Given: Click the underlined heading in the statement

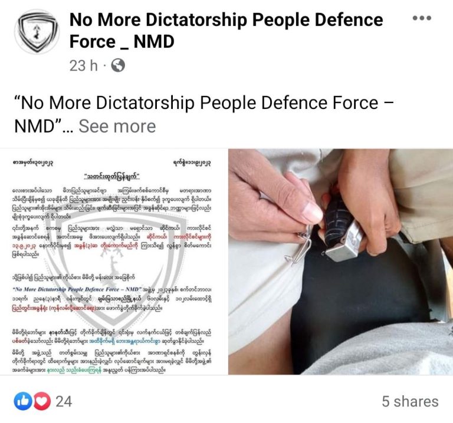Looking at the screenshot, I should tap(112, 176).
